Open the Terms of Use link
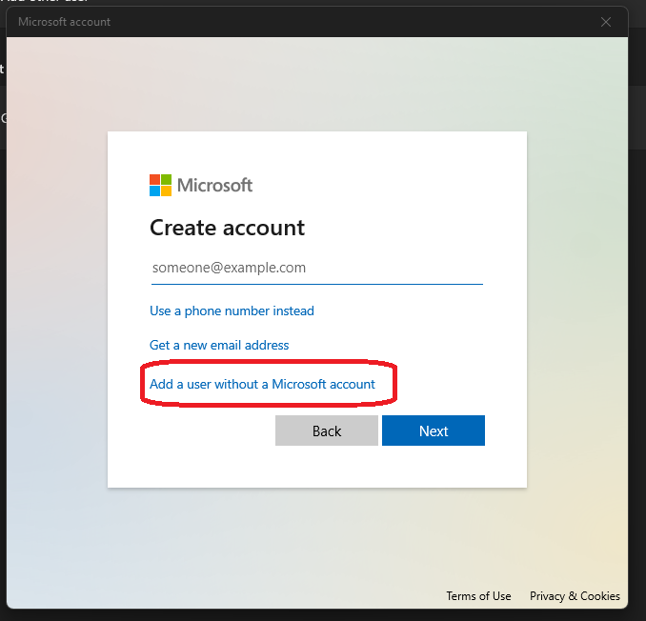This screenshot has height=621, width=646. 478,596
